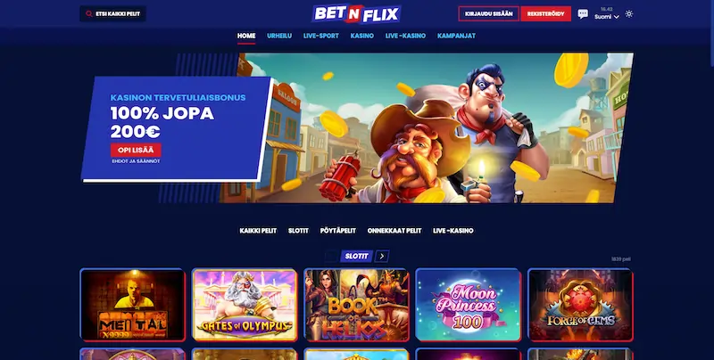The image size is (714, 360).
Task: Select the Onnekkaat pelit category tab
Action: (x=394, y=231)
